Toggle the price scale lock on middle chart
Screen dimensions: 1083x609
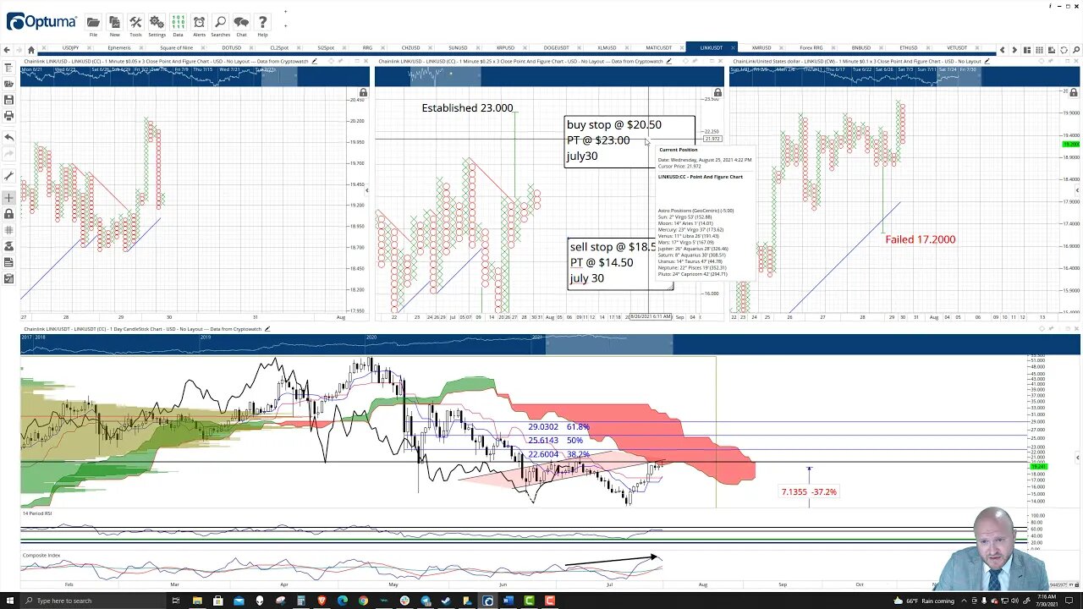pyautogui.click(x=717, y=92)
